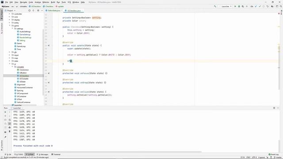
Task: Click the stop square in the Run panel
Action: (x=5, y=116)
